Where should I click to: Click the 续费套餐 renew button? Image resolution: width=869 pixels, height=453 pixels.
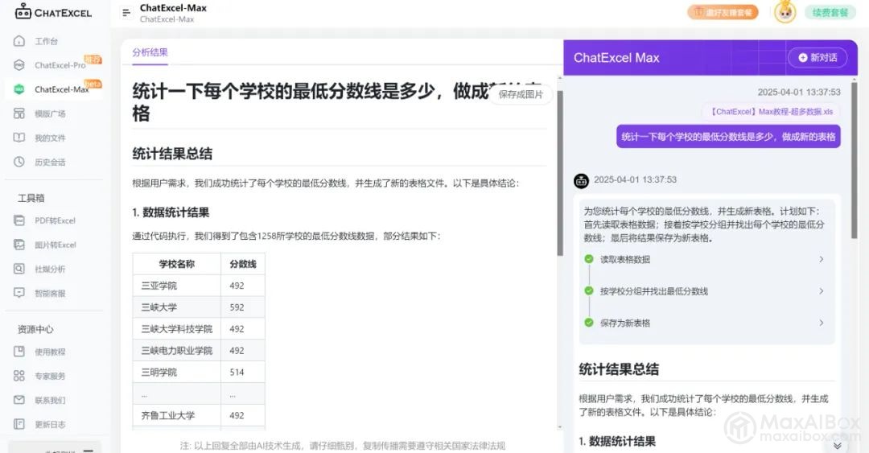point(830,12)
